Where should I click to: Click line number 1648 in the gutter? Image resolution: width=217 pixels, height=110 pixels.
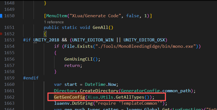[9, 3]
